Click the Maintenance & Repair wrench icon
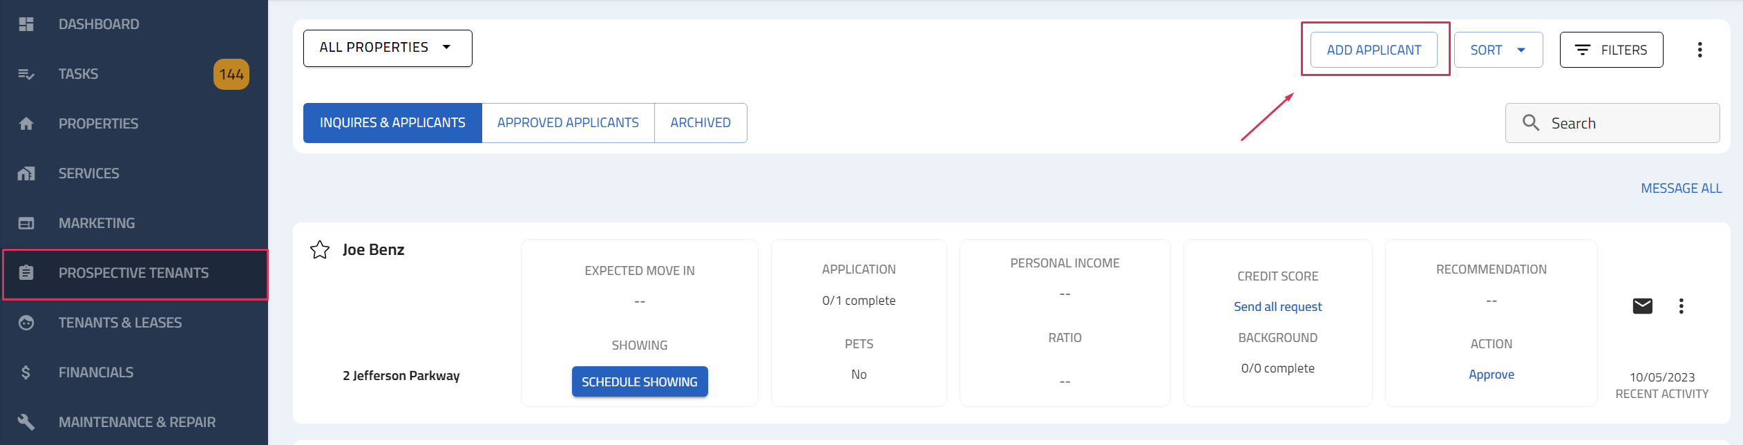Screen dimensions: 1743x445 26,422
